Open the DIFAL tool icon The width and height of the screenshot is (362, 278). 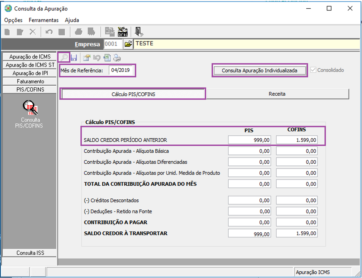click(123, 32)
